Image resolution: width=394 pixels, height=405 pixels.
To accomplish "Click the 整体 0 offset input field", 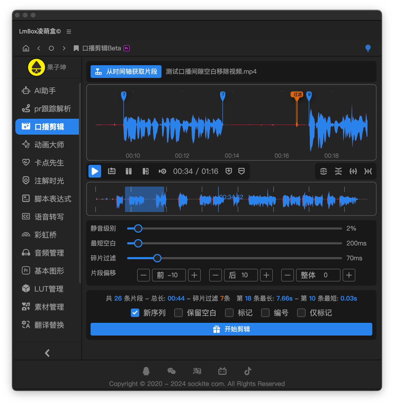I will [x=318, y=275].
